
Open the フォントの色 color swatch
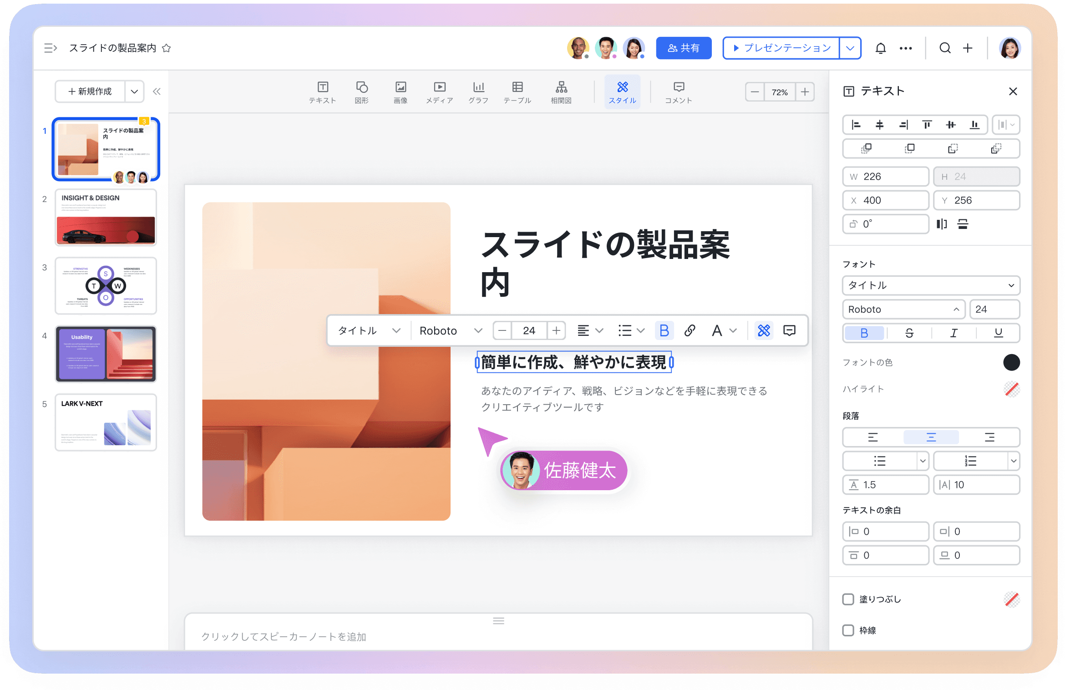point(1012,362)
